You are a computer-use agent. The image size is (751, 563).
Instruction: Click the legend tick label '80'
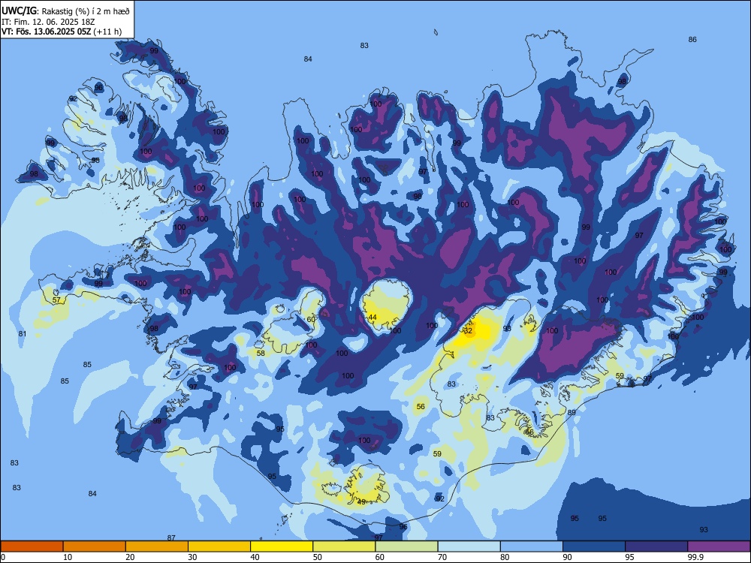coord(505,557)
